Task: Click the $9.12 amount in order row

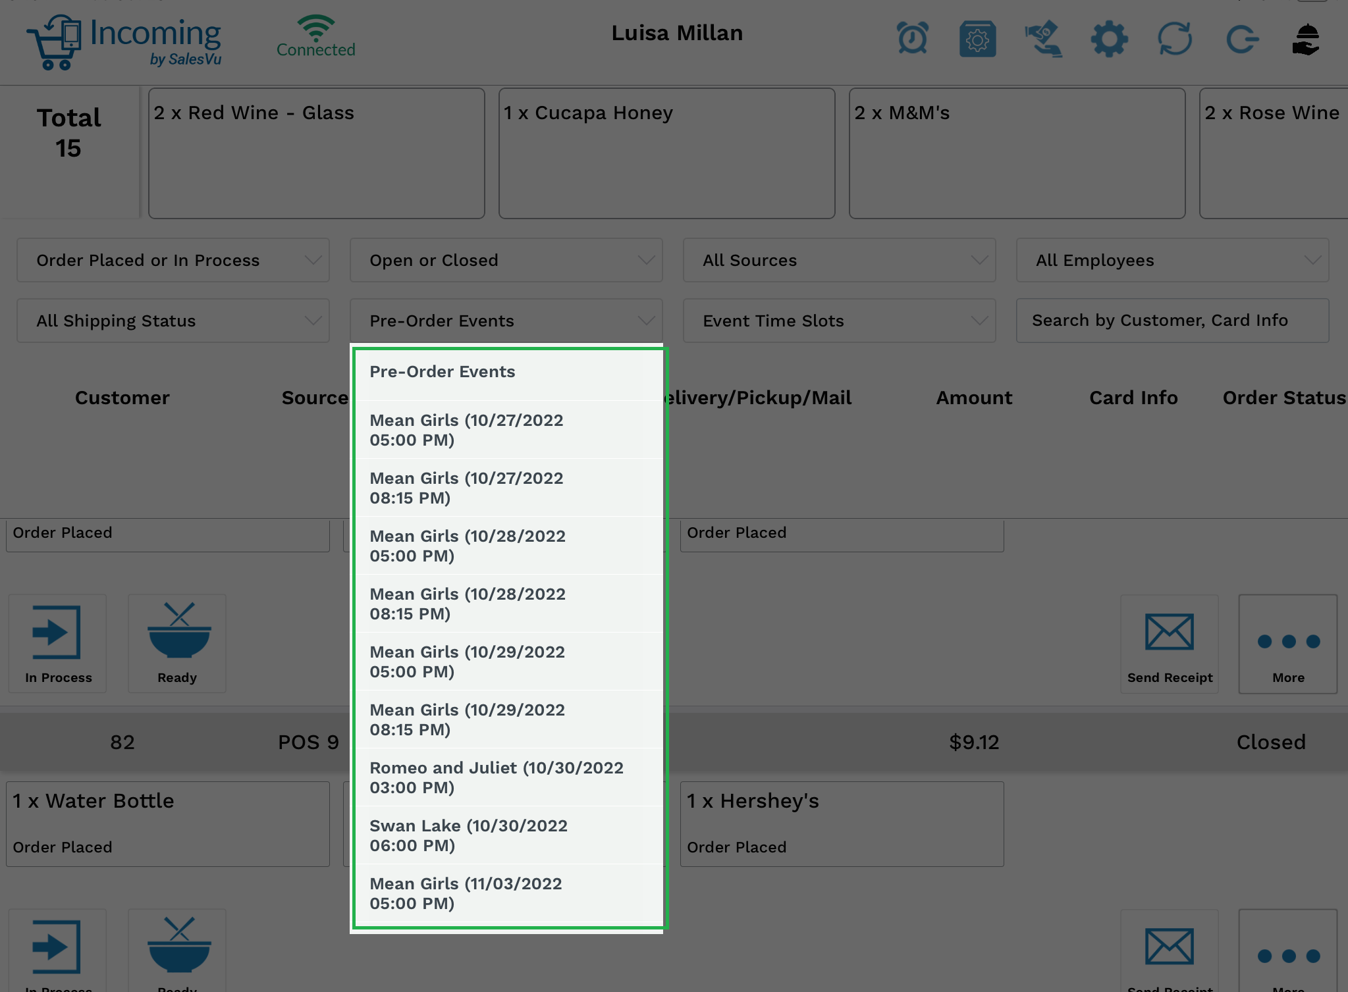Action: tap(974, 742)
